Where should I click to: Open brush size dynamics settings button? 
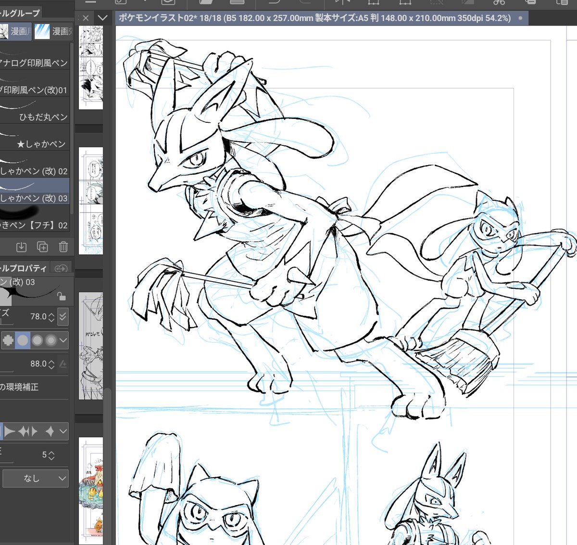(x=63, y=317)
